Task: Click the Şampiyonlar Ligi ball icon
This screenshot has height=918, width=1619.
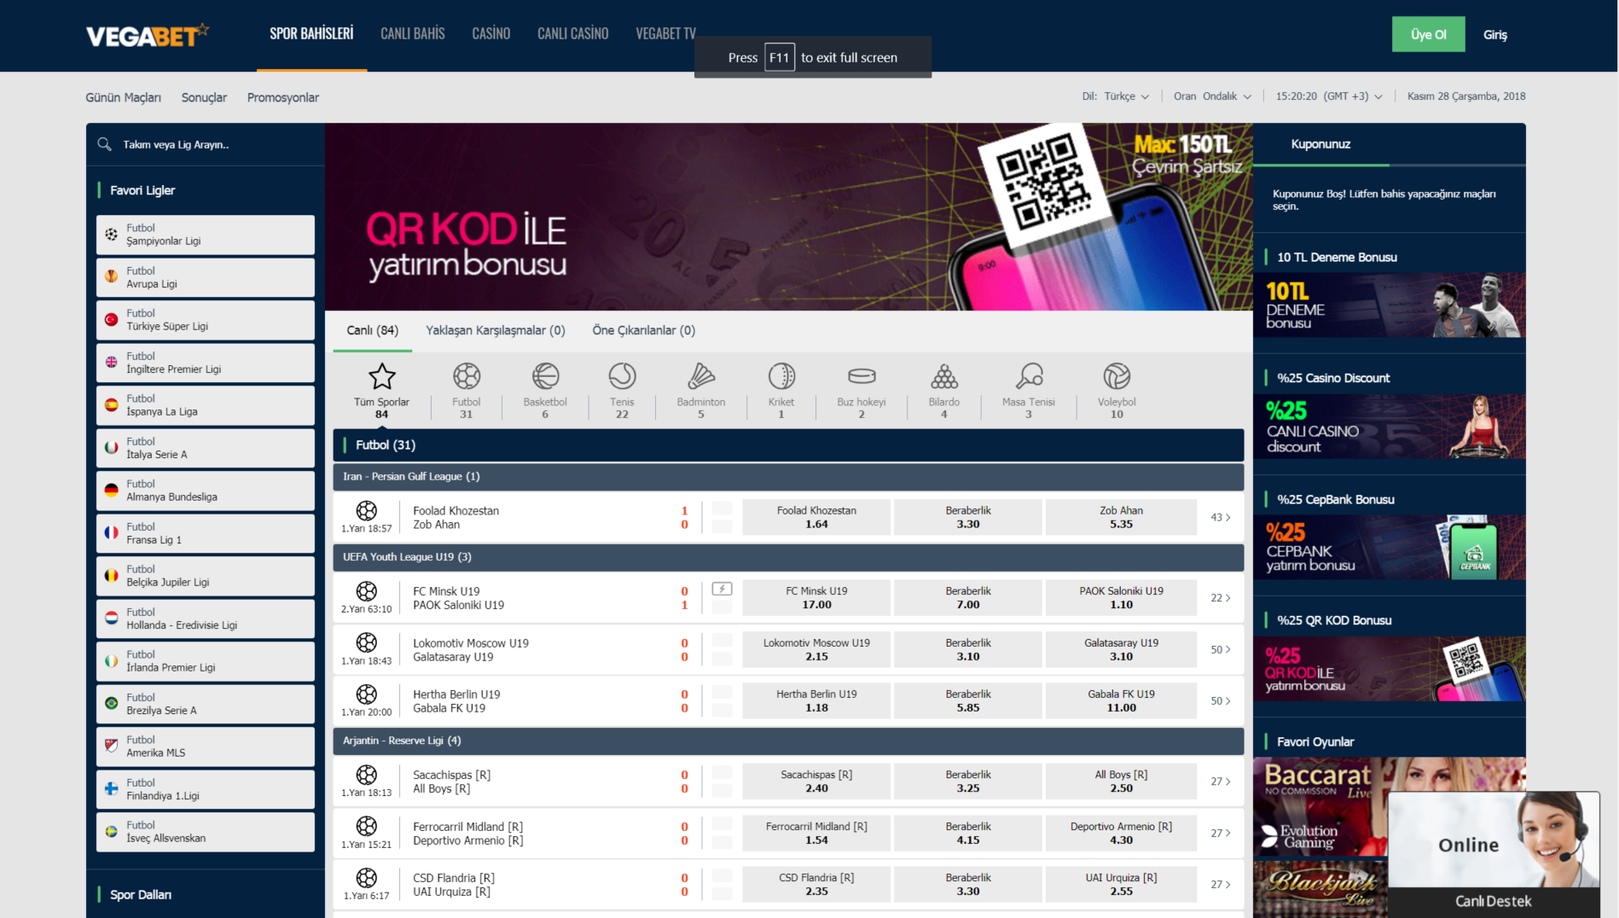Action: tap(112, 234)
